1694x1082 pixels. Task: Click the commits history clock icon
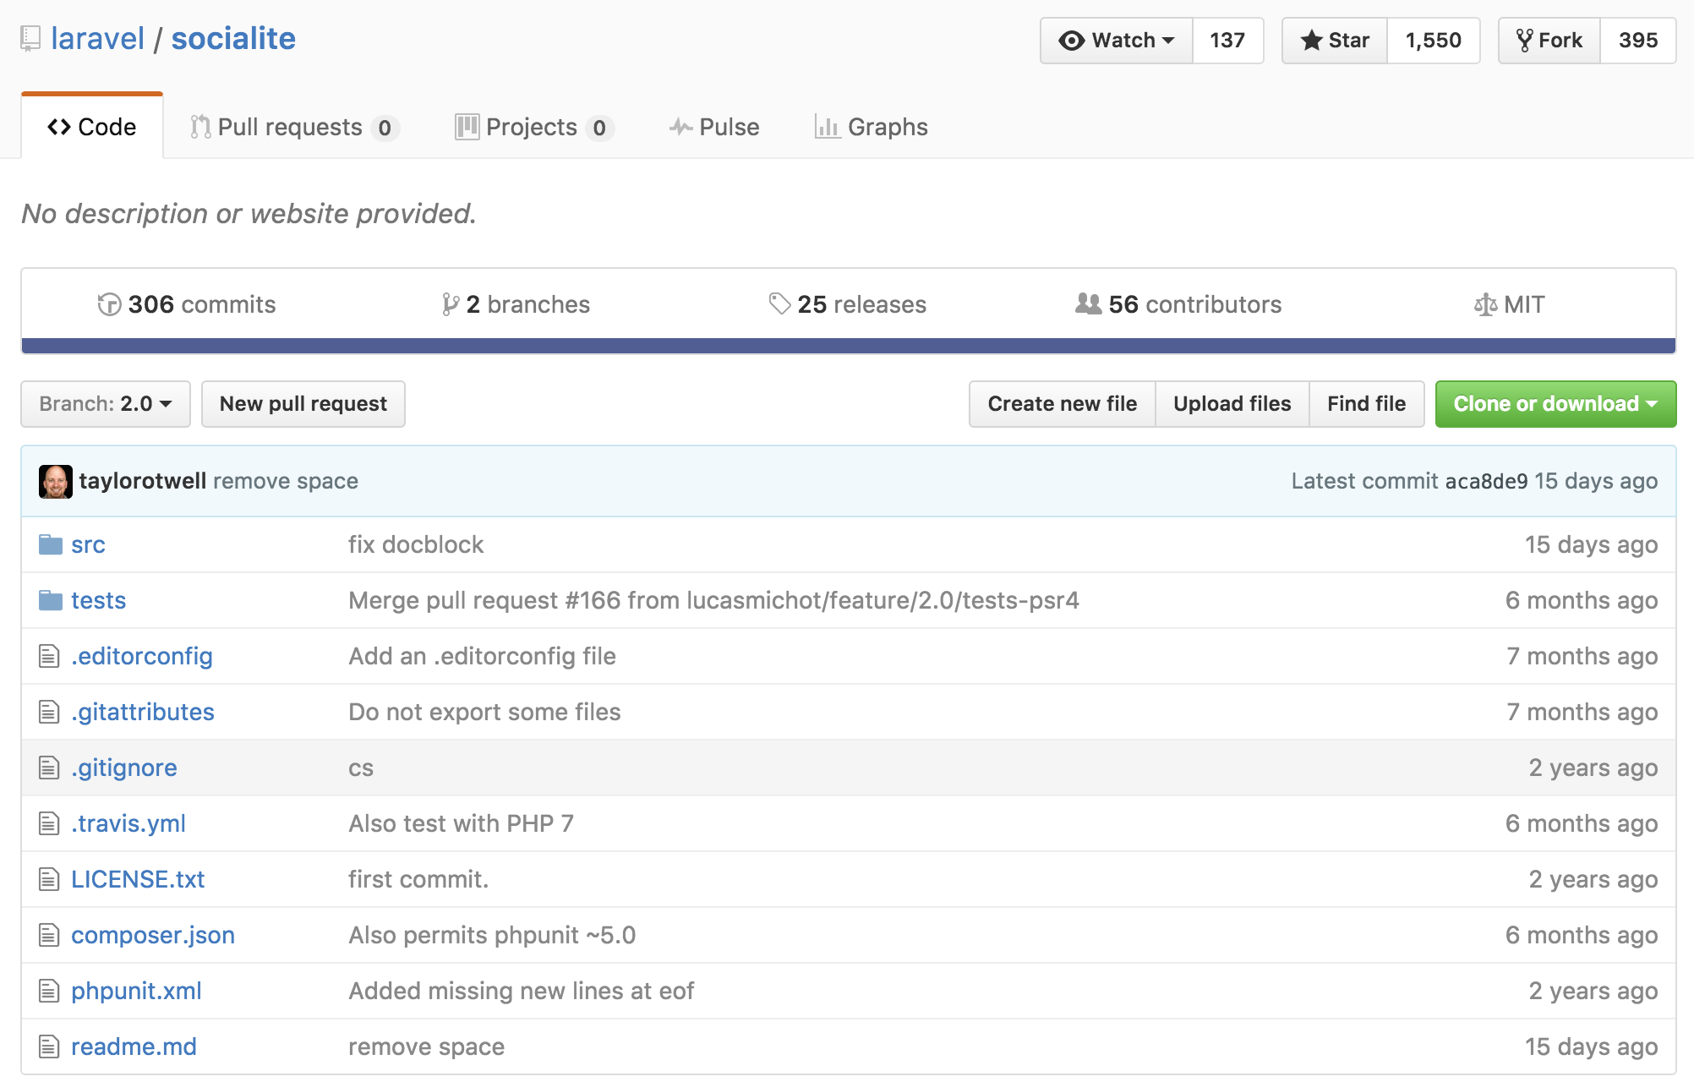tap(109, 304)
